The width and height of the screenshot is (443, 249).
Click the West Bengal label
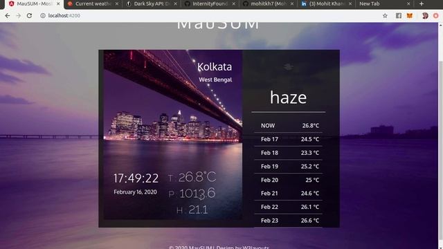[215, 80]
